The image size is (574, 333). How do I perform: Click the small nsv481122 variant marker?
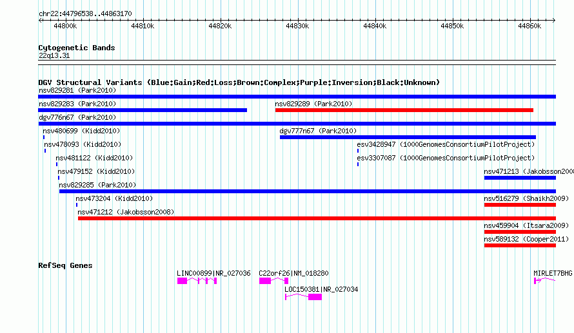(x=57, y=164)
